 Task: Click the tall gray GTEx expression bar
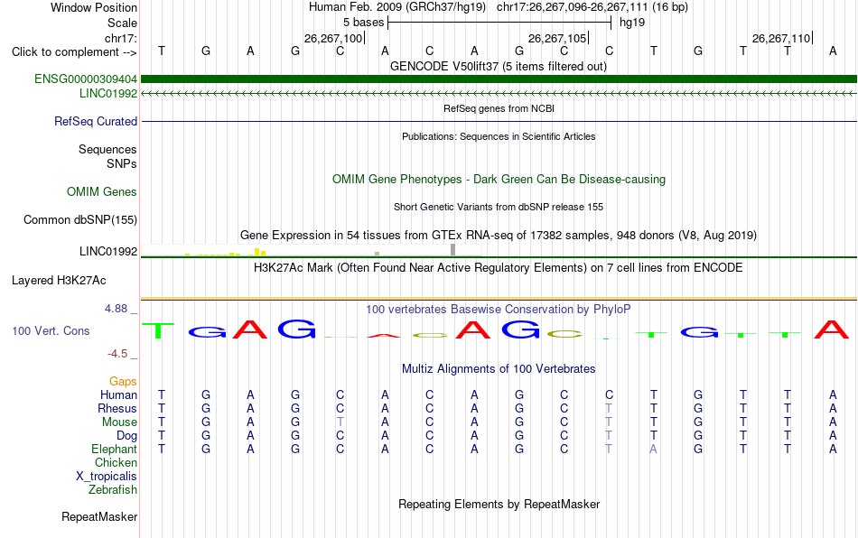[x=452, y=250]
